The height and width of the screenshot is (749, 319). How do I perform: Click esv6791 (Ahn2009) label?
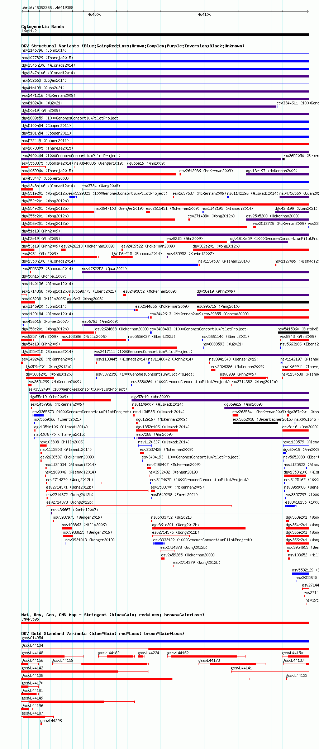100,321
